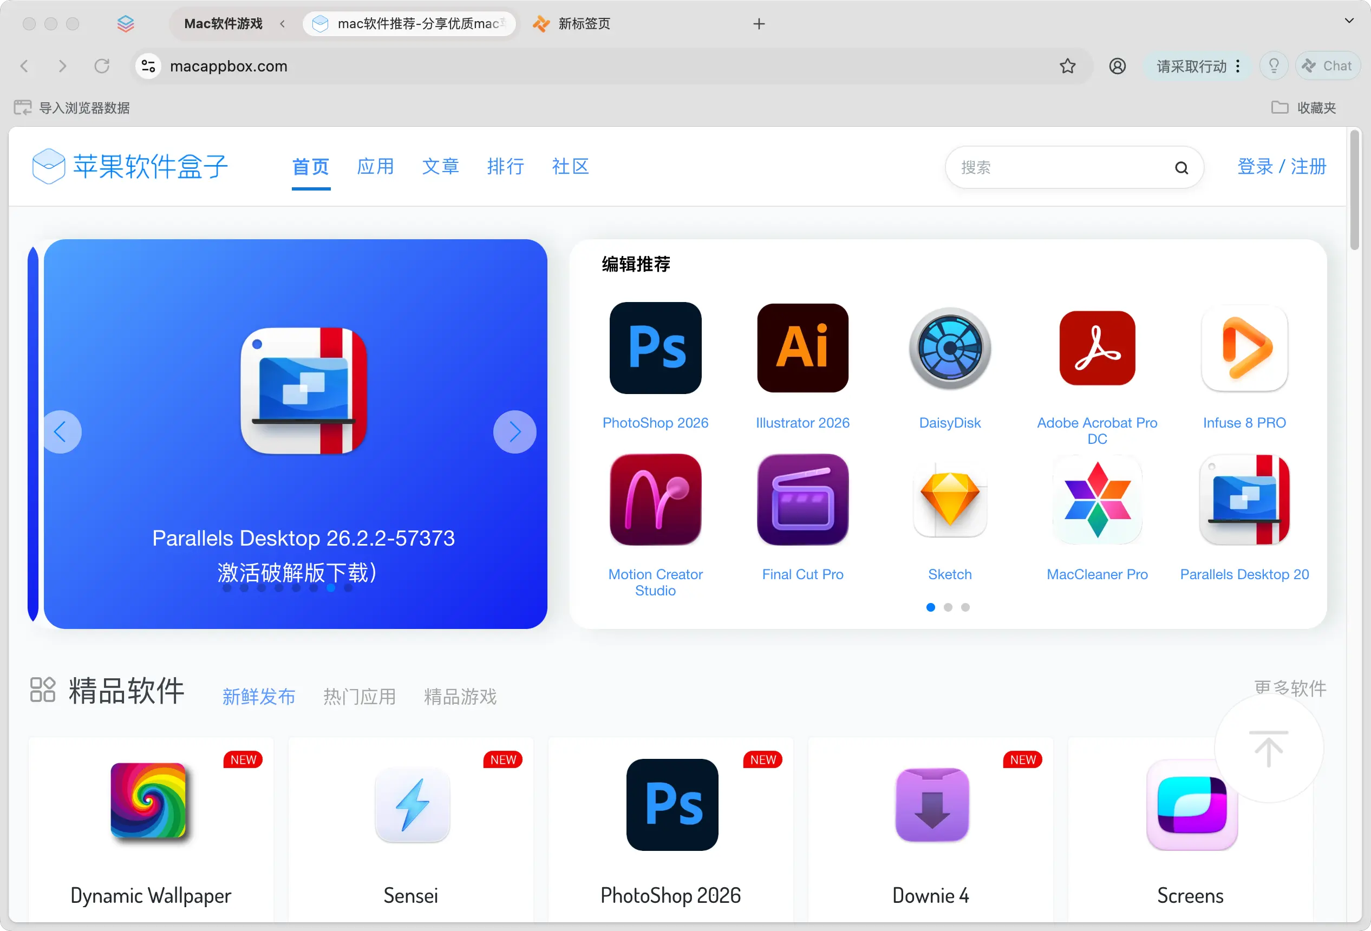This screenshot has height=931, width=1371.
Task: Open the Adobe Acrobat Pro DC icon
Action: pos(1096,348)
